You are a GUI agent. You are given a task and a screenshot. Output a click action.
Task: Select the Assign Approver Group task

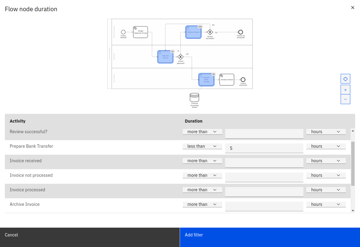pos(140,32)
